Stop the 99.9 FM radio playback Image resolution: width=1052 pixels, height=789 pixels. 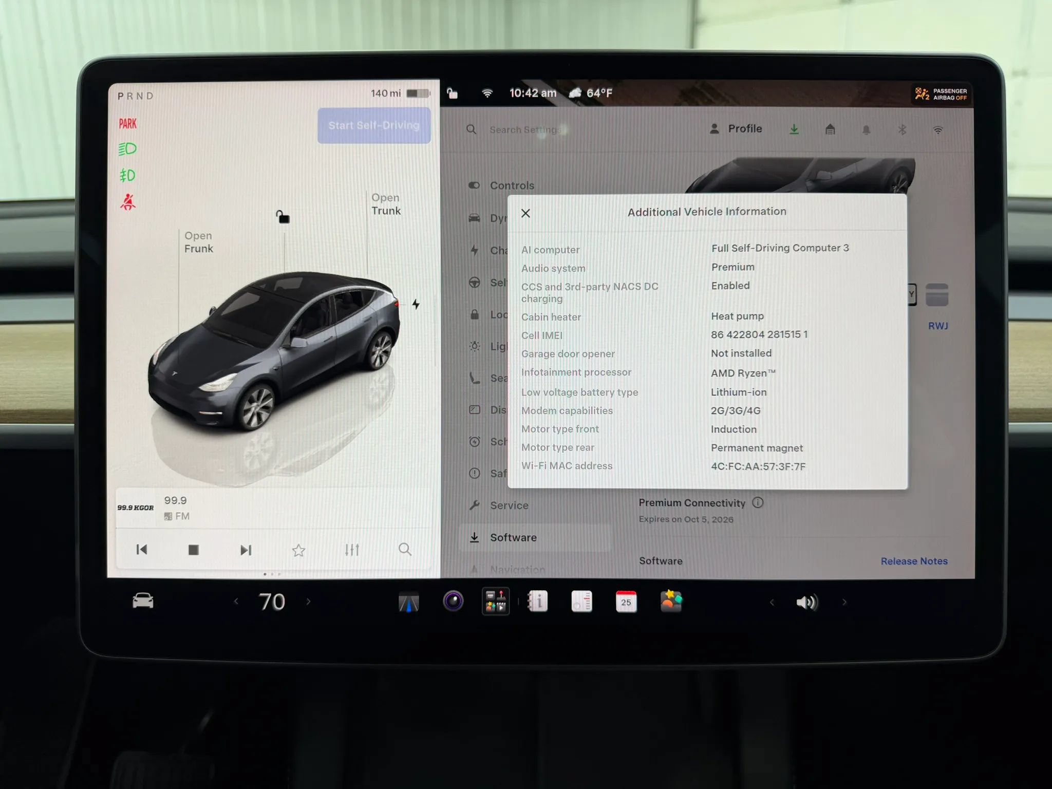click(x=194, y=550)
